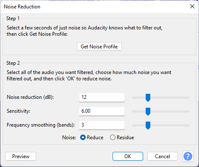The height and width of the screenshot is (167, 199).
Task: Click the Sensitivity slider handle
Action: tap(148, 111)
